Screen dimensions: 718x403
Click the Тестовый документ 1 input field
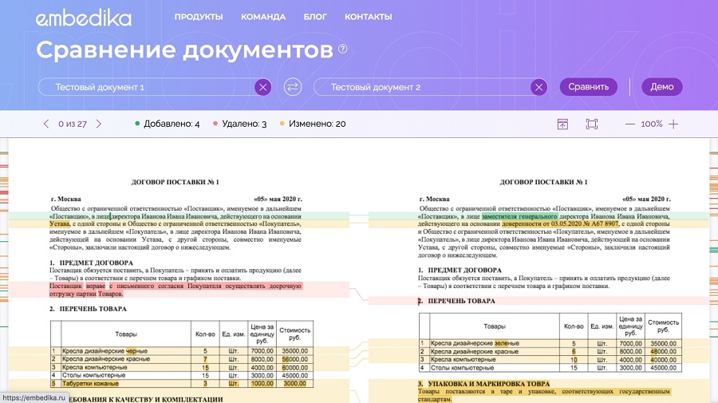coord(148,87)
